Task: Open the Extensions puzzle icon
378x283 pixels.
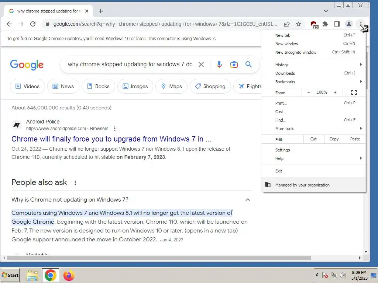Action: tap(325, 24)
